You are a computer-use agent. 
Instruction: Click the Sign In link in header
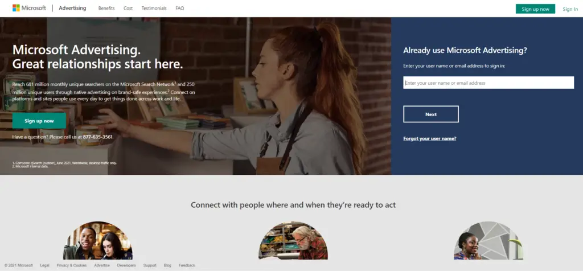570,9
